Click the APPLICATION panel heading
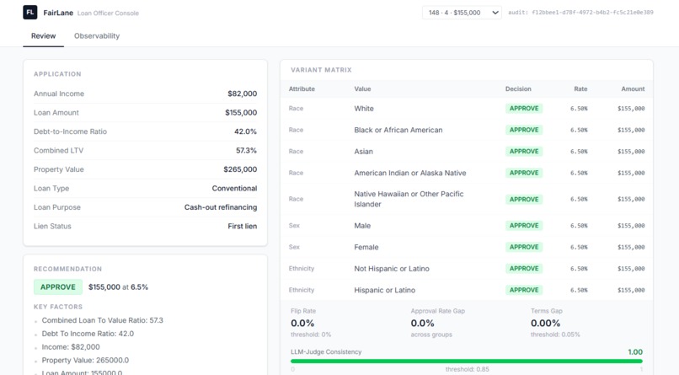 point(57,74)
